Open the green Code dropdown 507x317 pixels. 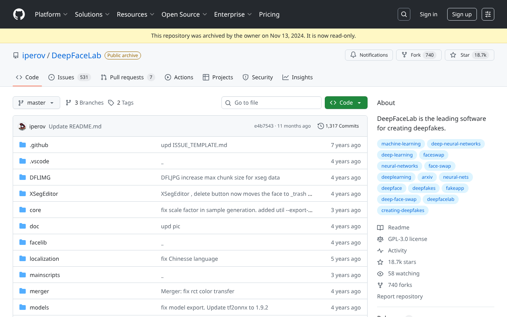[x=346, y=103]
